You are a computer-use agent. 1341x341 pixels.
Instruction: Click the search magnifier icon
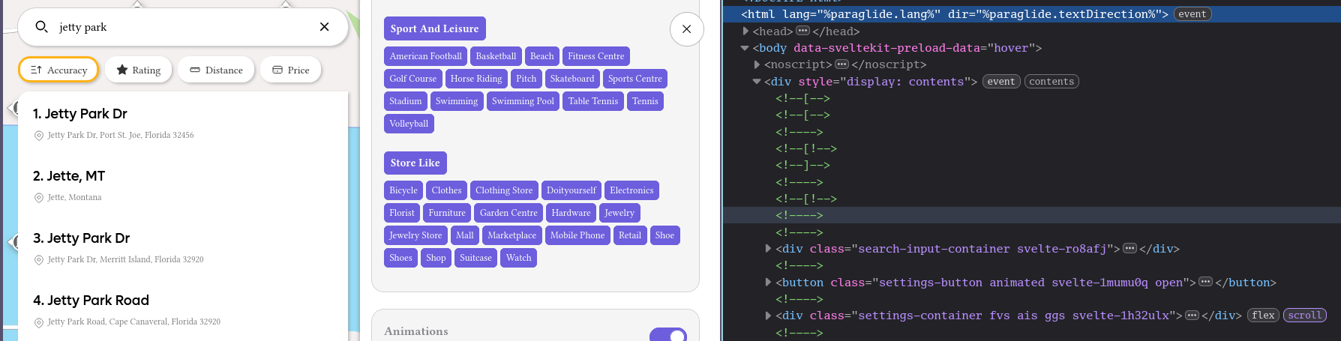click(42, 27)
